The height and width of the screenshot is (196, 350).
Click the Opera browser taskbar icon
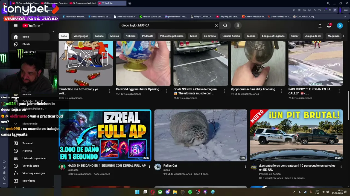coord(152,192)
